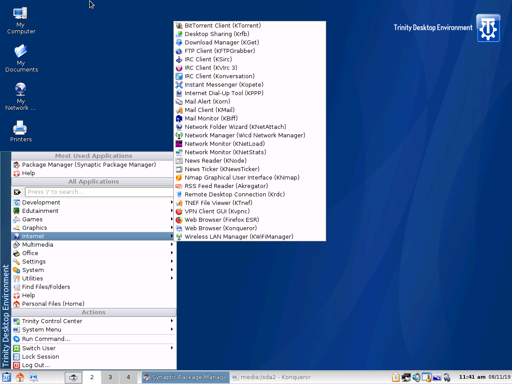The width and height of the screenshot is (512, 384).
Task: Click the Home folder icon on taskbar
Action: pyautogui.click(x=20, y=377)
